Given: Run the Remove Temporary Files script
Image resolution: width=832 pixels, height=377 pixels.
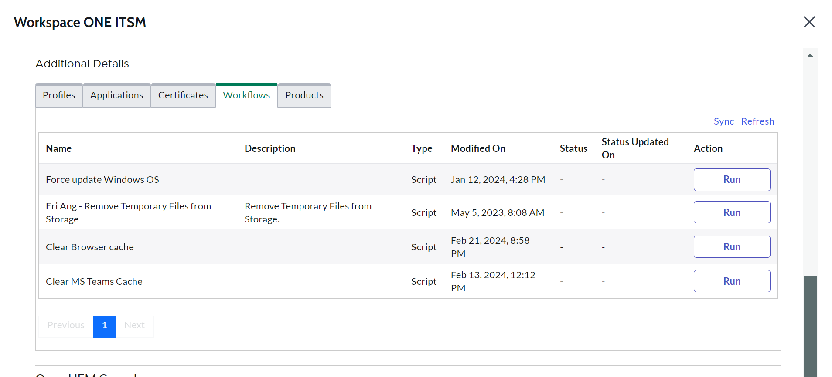Looking at the screenshot, I should 732,212.
